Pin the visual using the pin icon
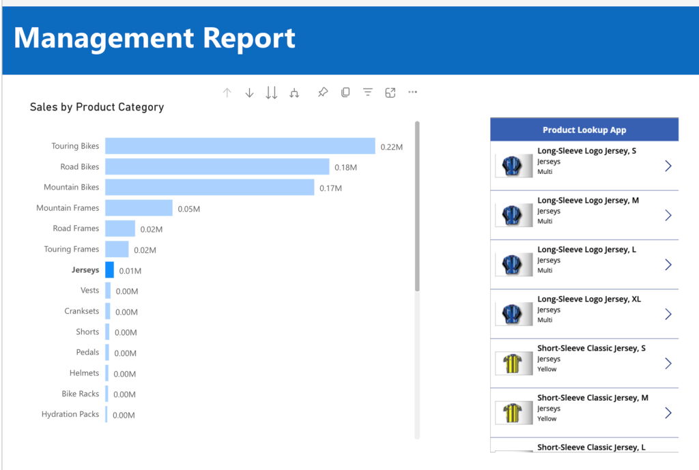 pos(322,92)
